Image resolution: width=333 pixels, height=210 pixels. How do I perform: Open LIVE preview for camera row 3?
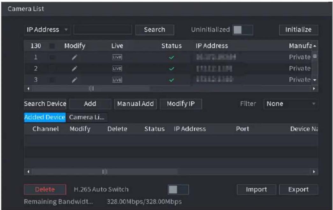117,80
